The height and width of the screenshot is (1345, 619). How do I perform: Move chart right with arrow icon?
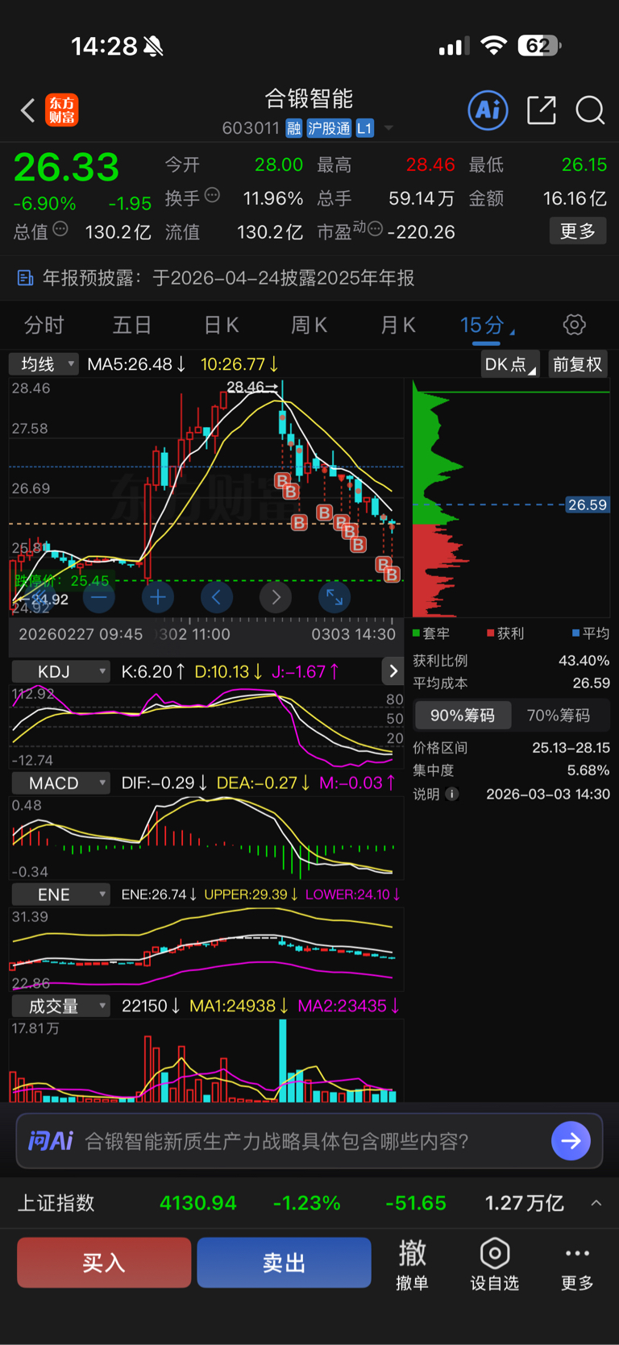(276, 597)
